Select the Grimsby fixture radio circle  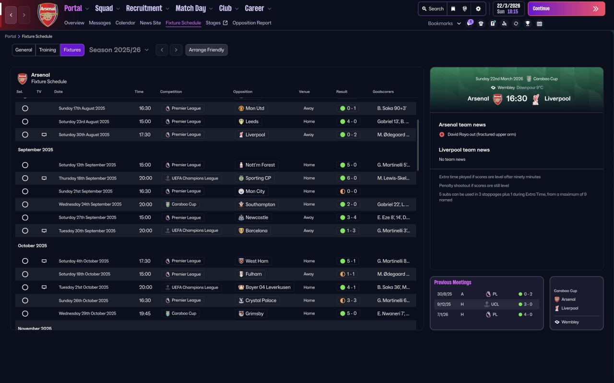pyautogui.click(x=25, y=314)
